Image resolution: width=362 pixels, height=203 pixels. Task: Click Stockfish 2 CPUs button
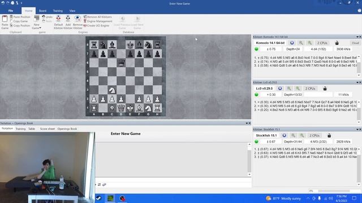click(314, 135)
